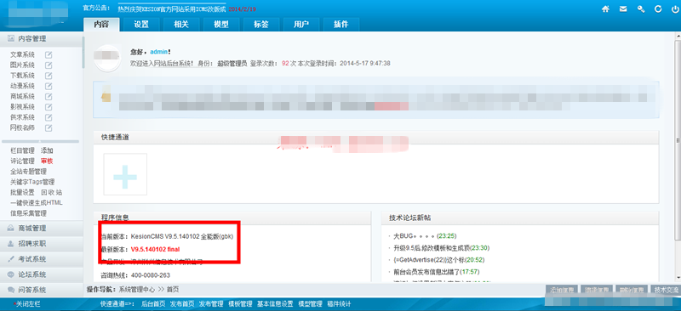The height and width of the screenshot is (311, 681).
Task: Add a shortcut with the plus tile
Action: 125,174
